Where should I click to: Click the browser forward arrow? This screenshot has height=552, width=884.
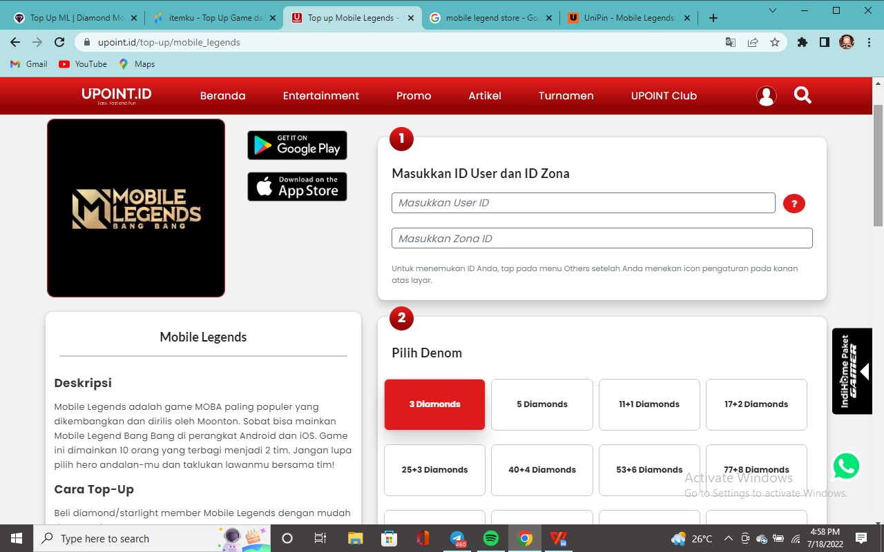click(37, 42)
